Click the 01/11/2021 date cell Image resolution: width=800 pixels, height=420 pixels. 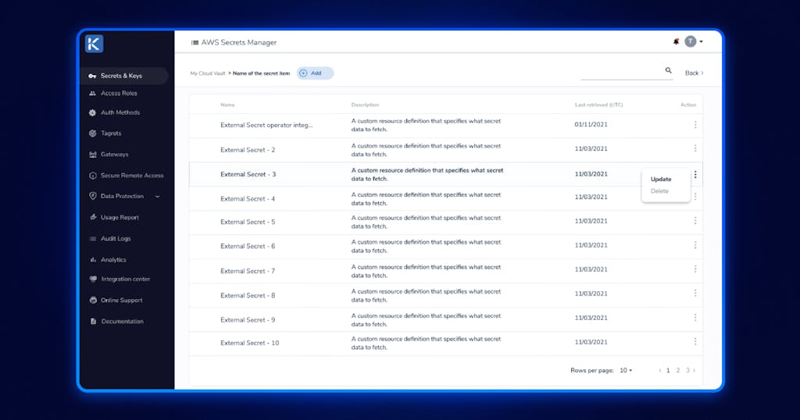(x=591, y=124)
